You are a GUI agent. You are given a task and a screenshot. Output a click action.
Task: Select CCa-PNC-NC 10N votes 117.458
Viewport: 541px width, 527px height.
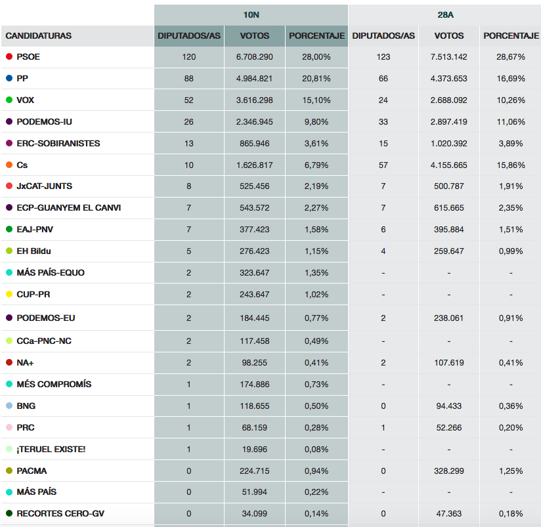point(255,341)
